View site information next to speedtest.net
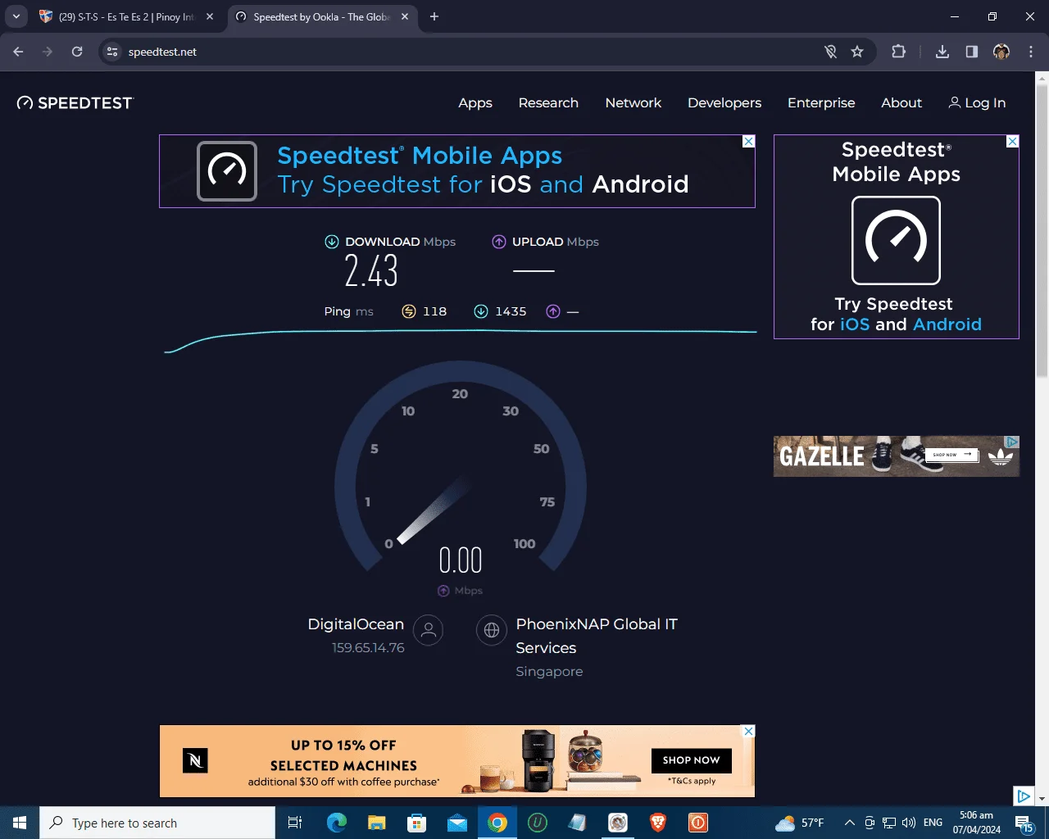 pyautogui.click(x=112, y=52)
